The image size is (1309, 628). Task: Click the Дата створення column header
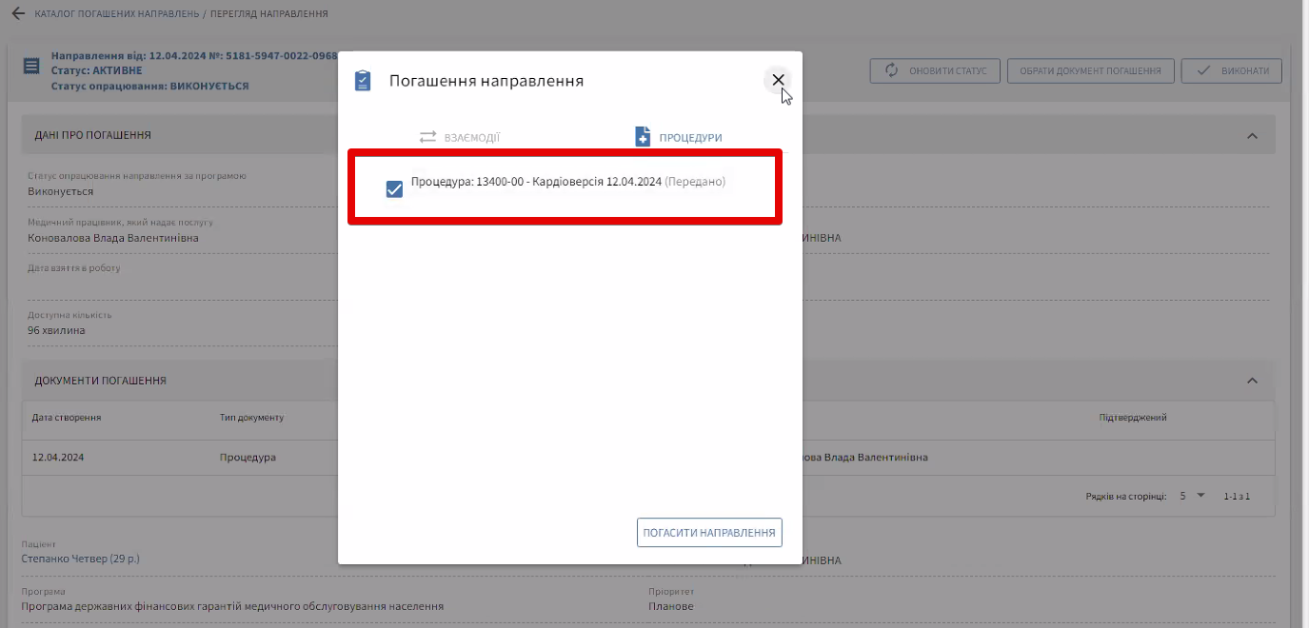[x=67, y=418]
